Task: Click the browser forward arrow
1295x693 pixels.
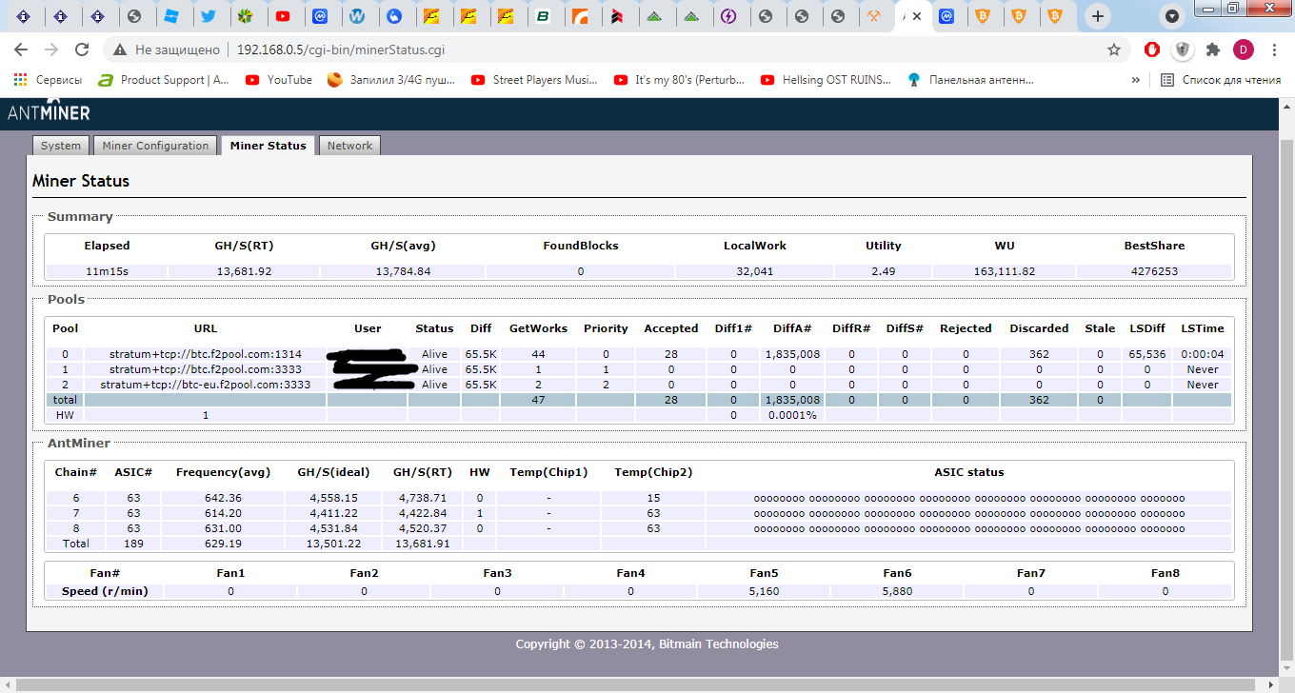Action: tap(51, 49)
